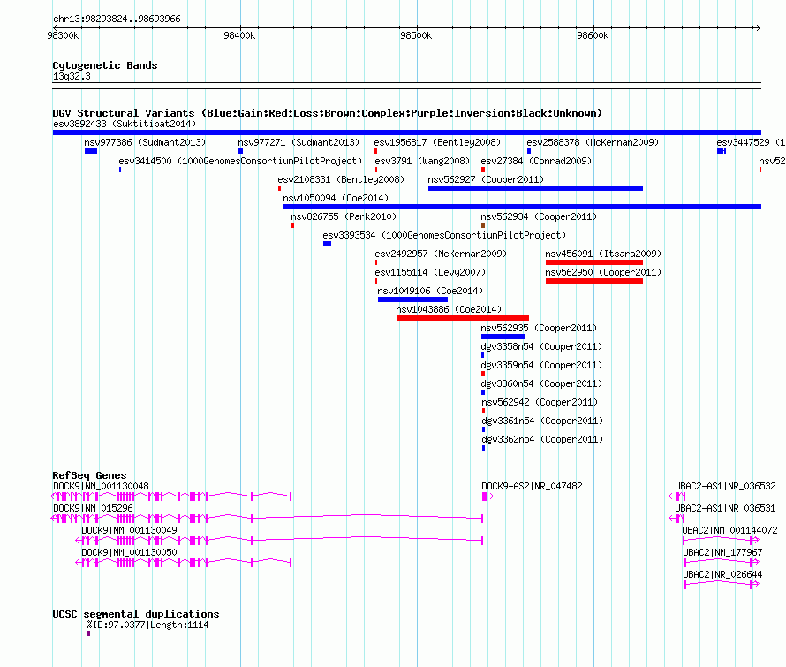Click the nsv977271 (Sudmant2013) variant label
The image size is (786, 667).
pyautogui.click(x=299, y=142)
